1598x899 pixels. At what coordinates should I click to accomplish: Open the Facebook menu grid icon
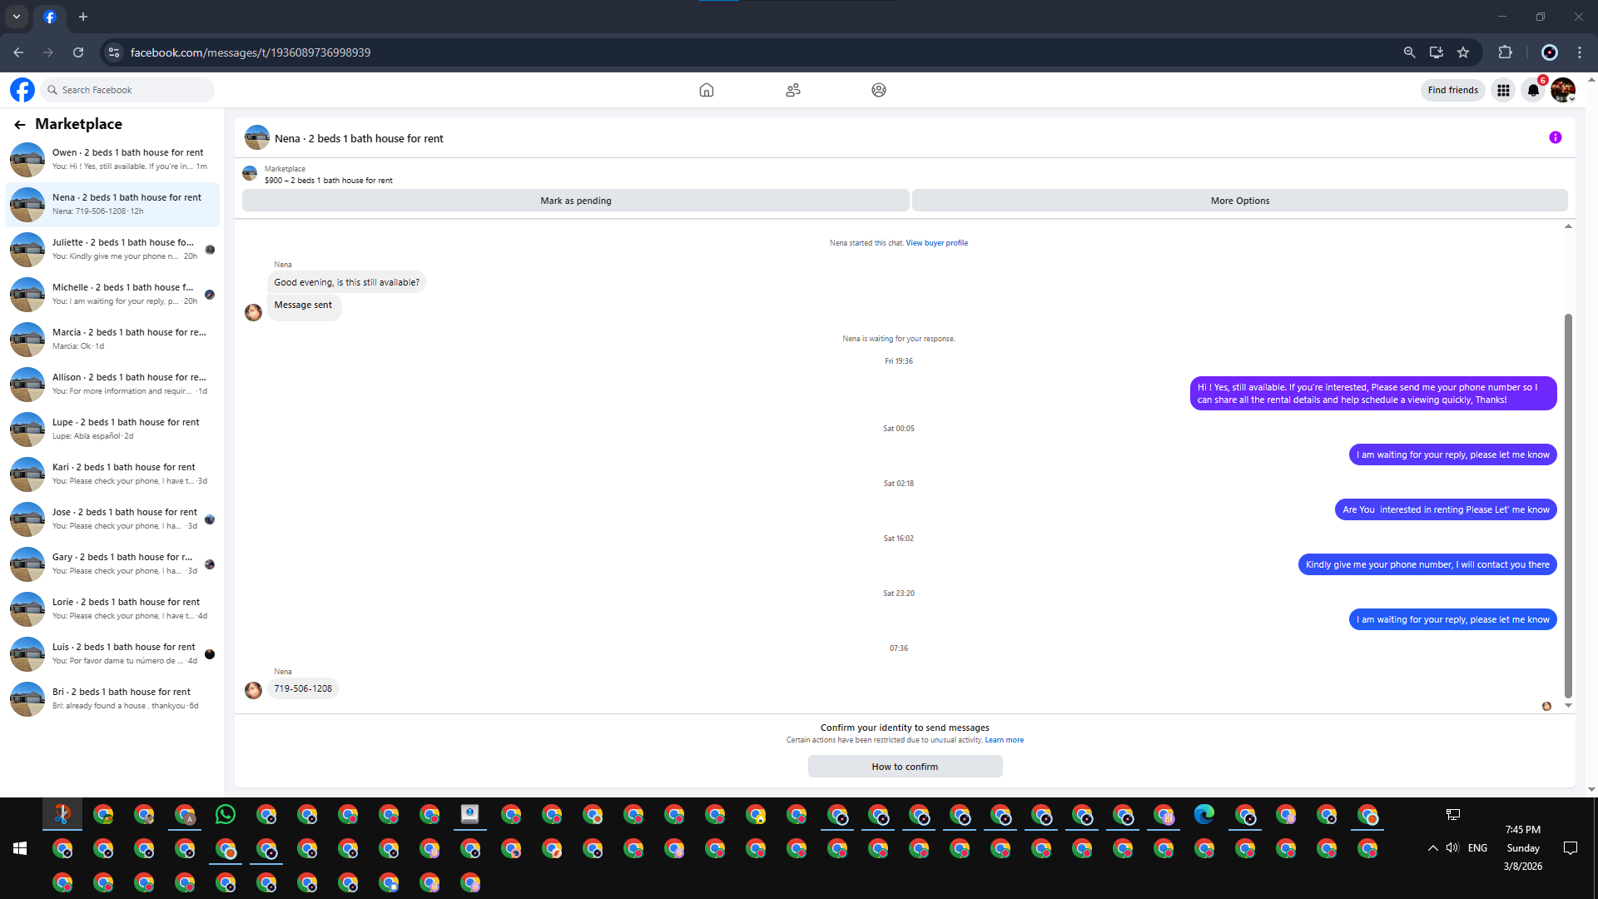coord(1503,90)
